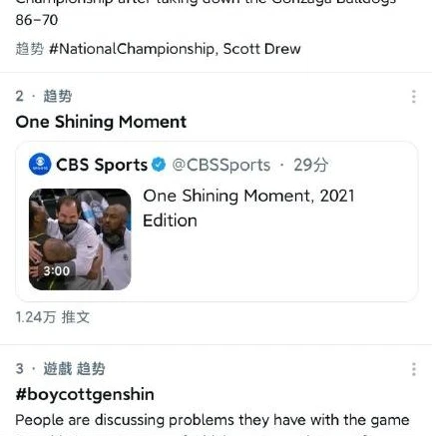
Task: Open more options for #boycottgenshin trend
Action: pos(414,369)
